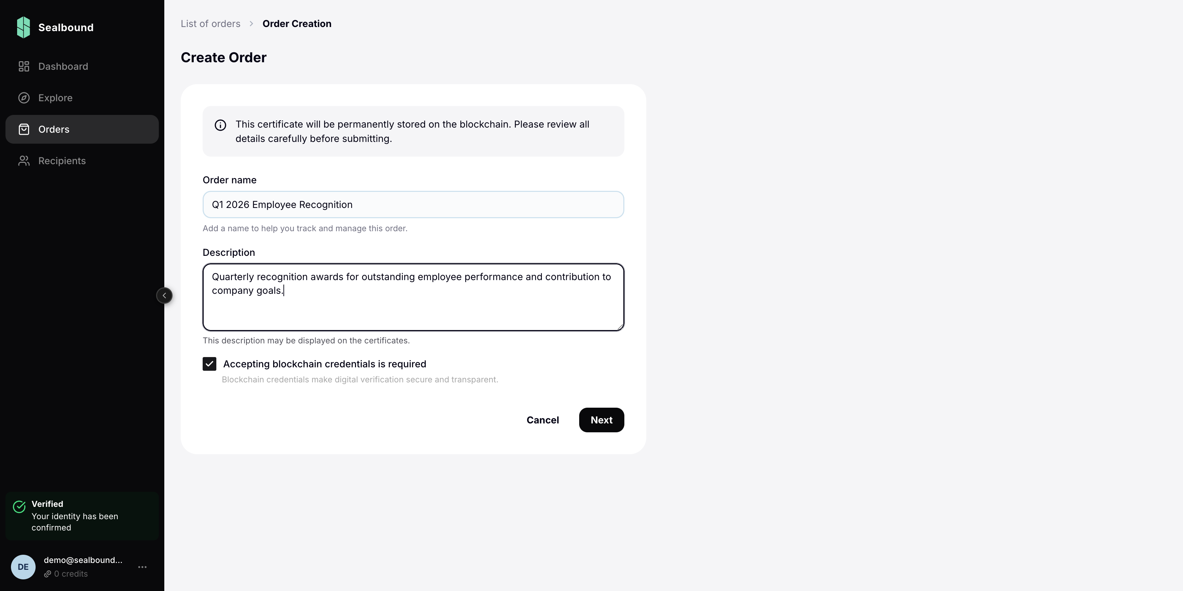This screenshot has width=1183, height=591.
Task: Navigate to Dashboard from the sidebar menu
Action: pos(63,66)
